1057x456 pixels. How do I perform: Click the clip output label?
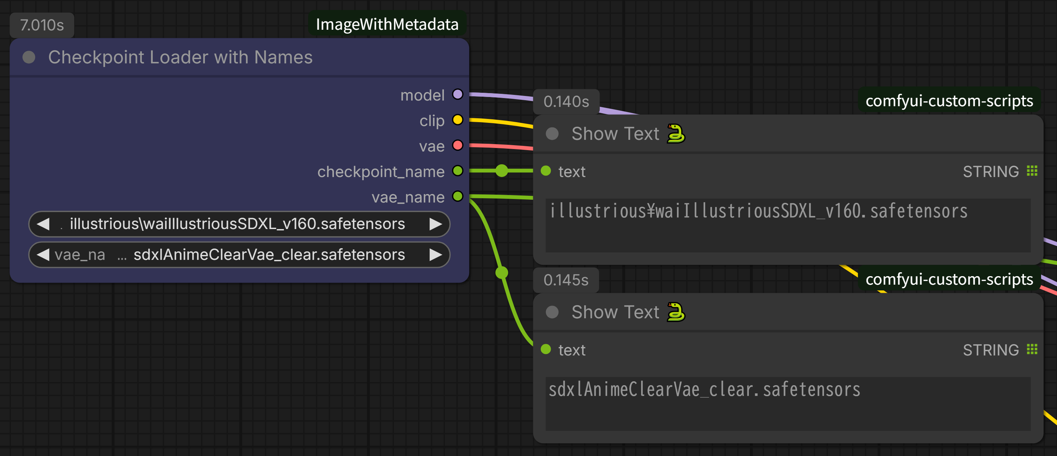(x=432, y=121)
